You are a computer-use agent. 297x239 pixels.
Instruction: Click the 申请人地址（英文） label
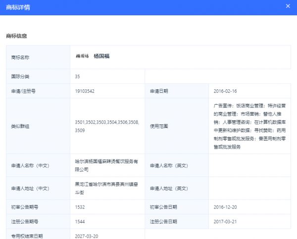point(169,188)
